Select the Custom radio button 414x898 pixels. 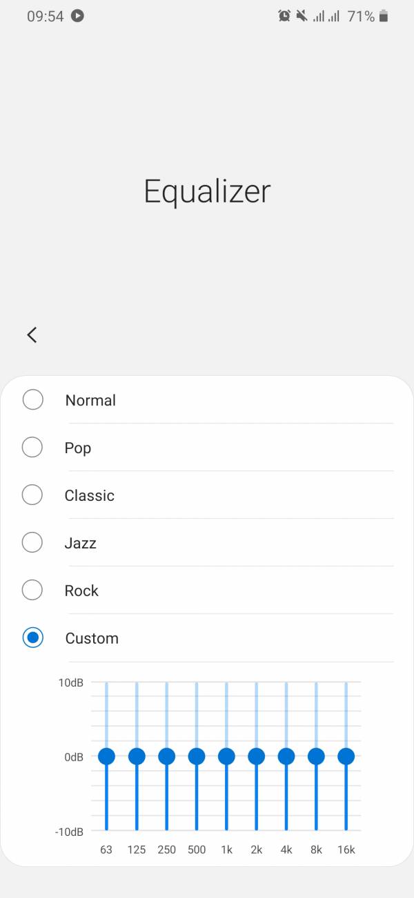click(x=33, y=638)
